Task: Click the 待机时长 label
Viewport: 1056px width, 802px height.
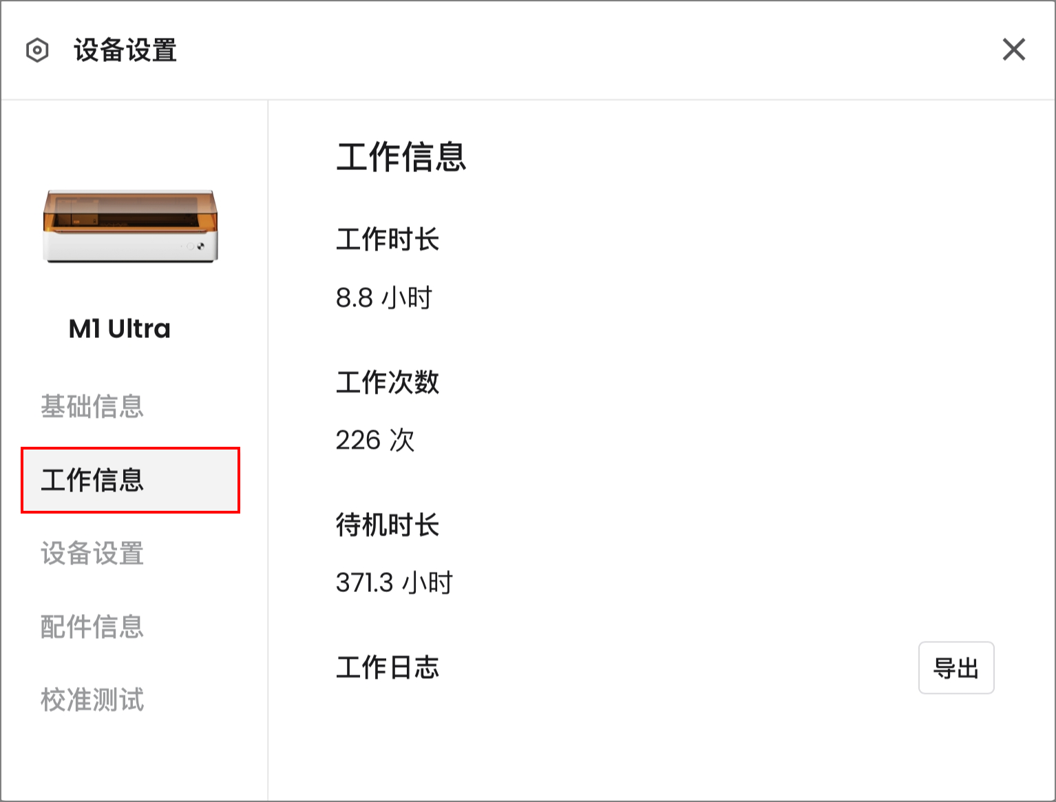Action: (388, 525)
